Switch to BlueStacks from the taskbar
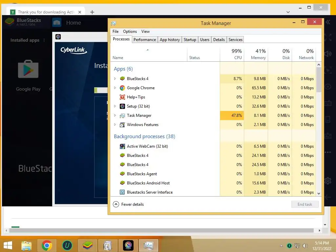Screen dimensions: 336x252 [87, 245]
